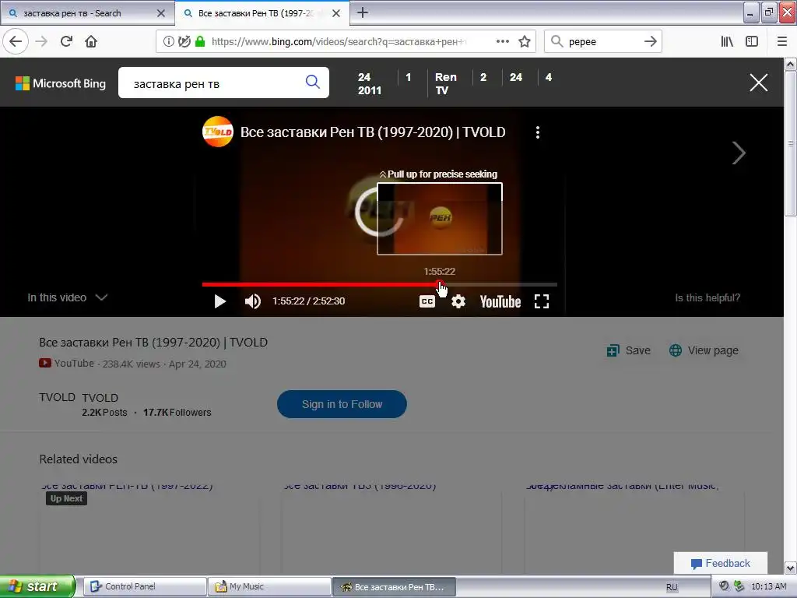Image resolution: width=797 pixels, height=598 pixels.
Task: Select the '4' related search chip
Action: tap(549, 77)
